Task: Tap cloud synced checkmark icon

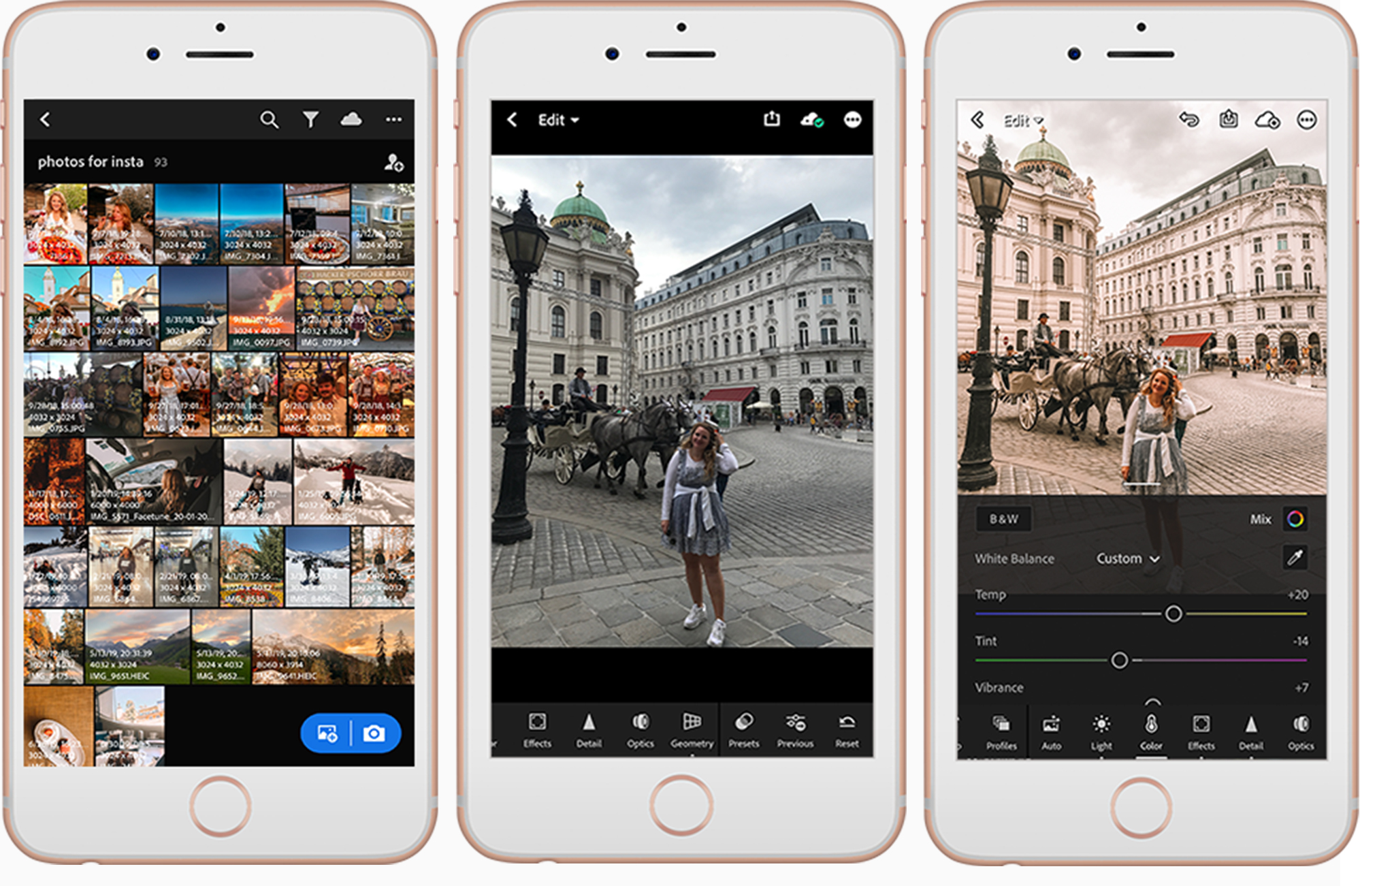Action: coord(811,120)
